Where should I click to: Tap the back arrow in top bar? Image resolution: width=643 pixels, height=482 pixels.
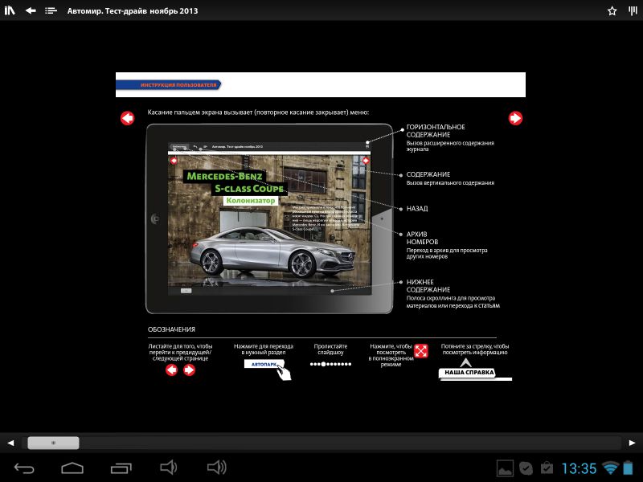pyautogui.click(x=31, y=11)
